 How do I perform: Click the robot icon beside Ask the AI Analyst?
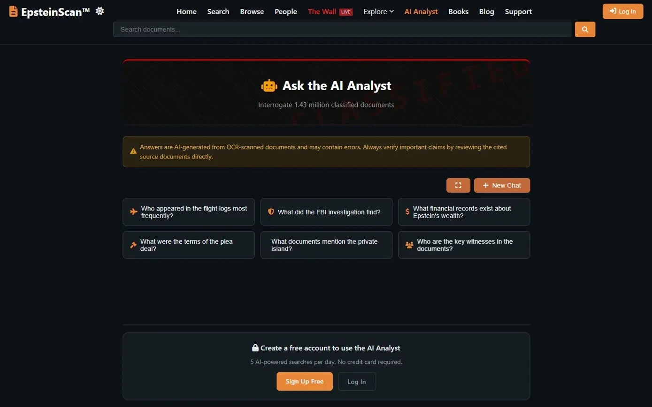(269, 86)
